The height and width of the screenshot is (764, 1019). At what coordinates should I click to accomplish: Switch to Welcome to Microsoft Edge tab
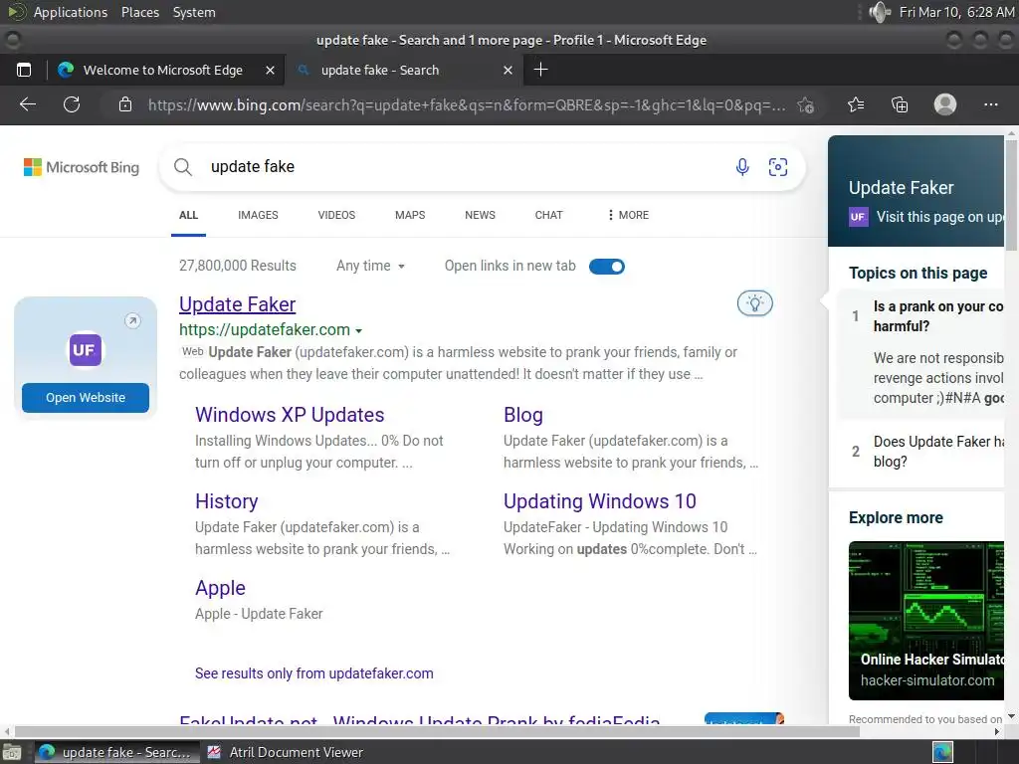click(162, 71)
